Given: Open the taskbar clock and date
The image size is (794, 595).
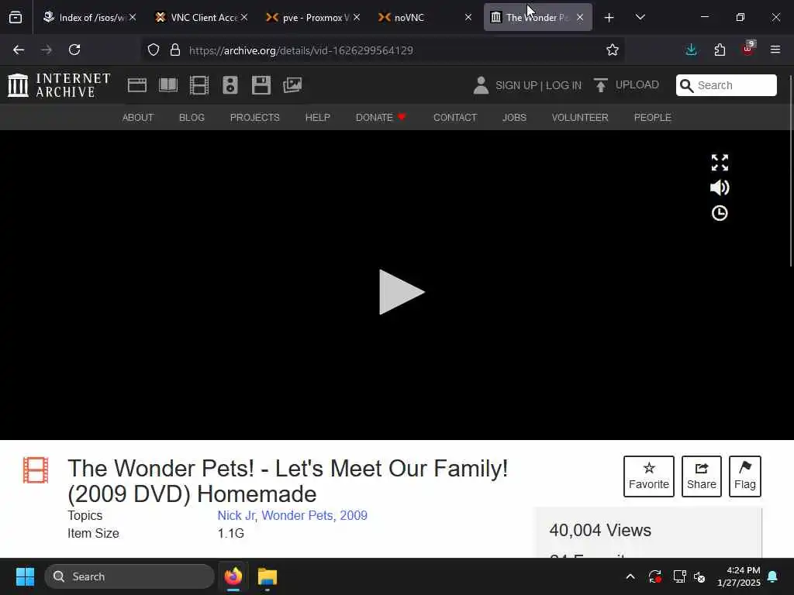Looking at the screenshot, I should [739, 576].
